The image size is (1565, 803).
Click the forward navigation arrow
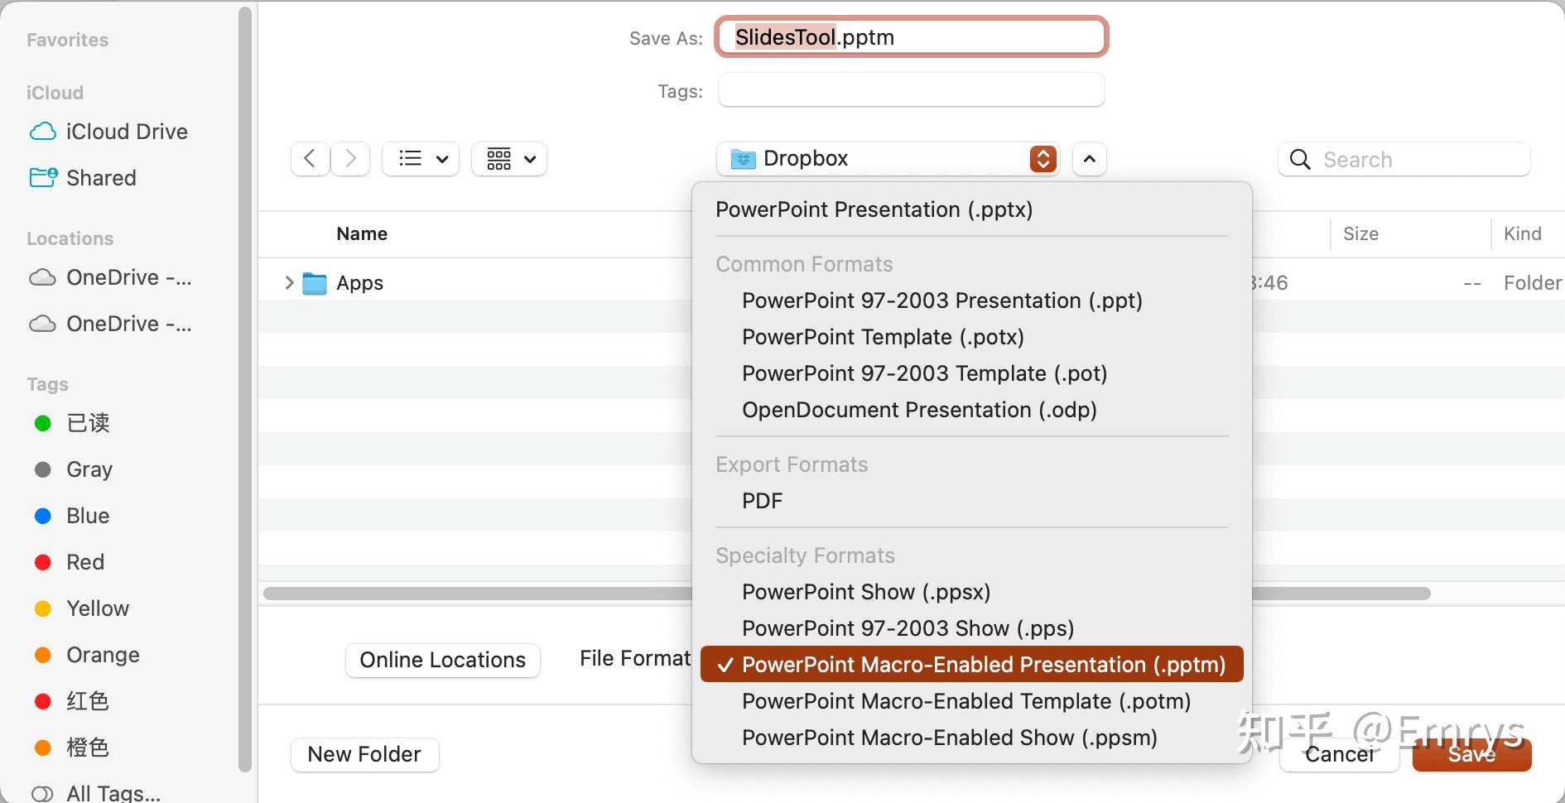point(351,158)
